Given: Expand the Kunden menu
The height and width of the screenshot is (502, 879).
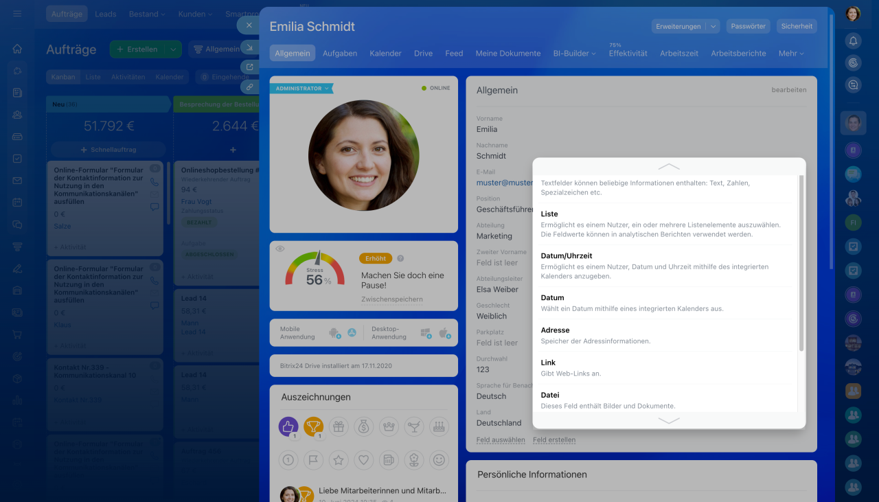Looking at the screenshot, I should point(195,14).
